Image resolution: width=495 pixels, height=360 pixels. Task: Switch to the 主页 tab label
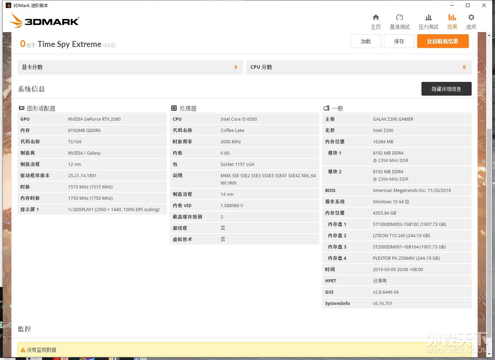pos(376,27)
